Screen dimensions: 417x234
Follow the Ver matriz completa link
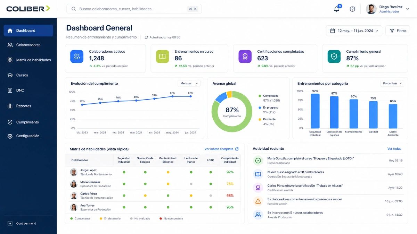pyautogui.click(x=222, y=149)
